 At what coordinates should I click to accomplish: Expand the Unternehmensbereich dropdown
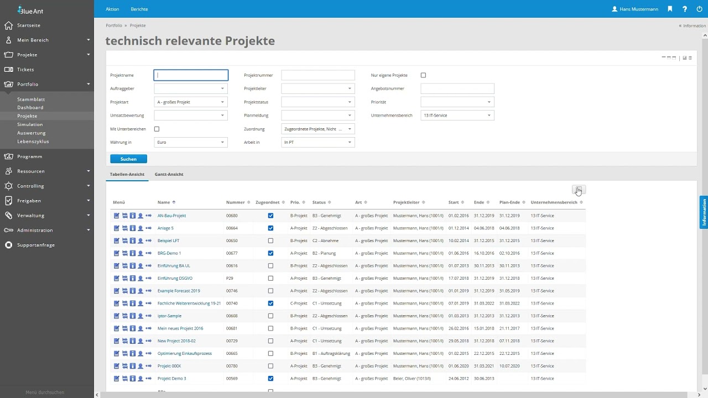457,116
